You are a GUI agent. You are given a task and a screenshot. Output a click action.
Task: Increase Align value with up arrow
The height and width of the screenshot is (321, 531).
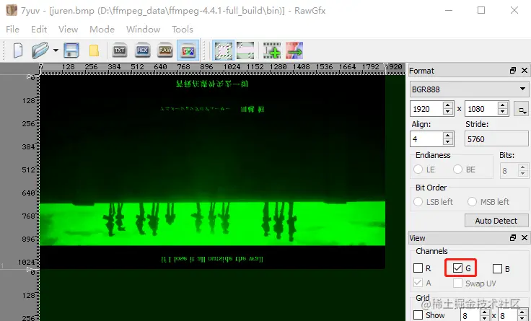448,136
